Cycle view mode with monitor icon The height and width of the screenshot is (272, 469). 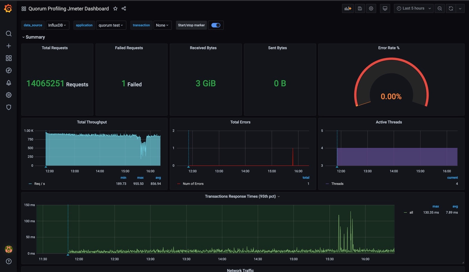385,8
